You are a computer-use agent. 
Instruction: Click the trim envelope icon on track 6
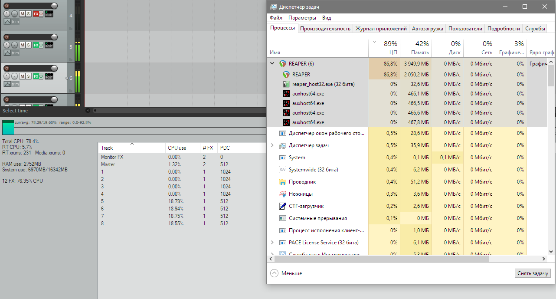pos(7,84)
